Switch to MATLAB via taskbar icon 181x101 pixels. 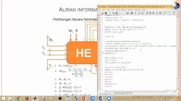pos(35,98)
